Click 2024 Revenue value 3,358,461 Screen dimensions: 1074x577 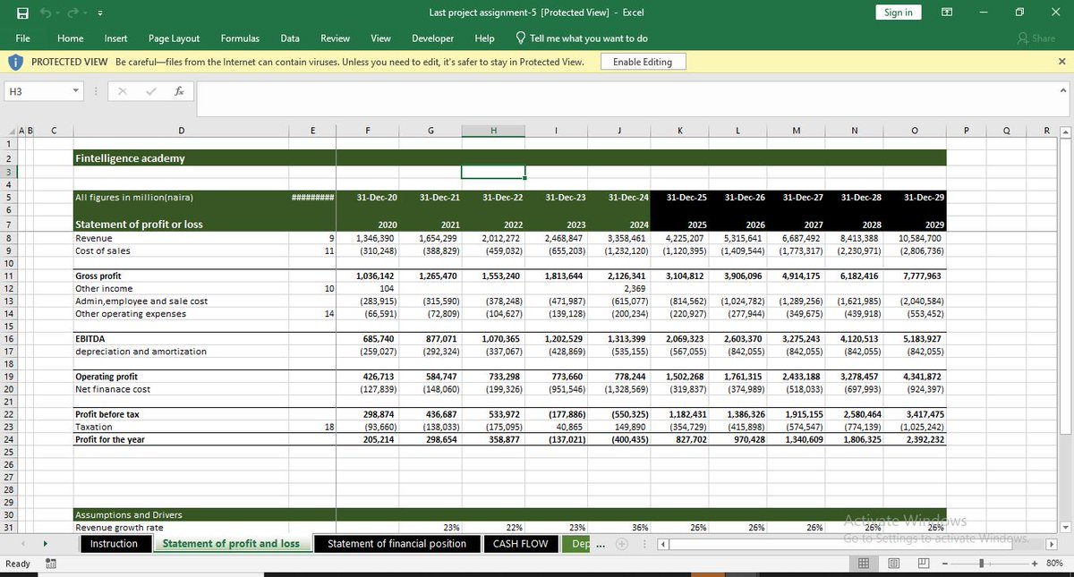coord(620,239)
